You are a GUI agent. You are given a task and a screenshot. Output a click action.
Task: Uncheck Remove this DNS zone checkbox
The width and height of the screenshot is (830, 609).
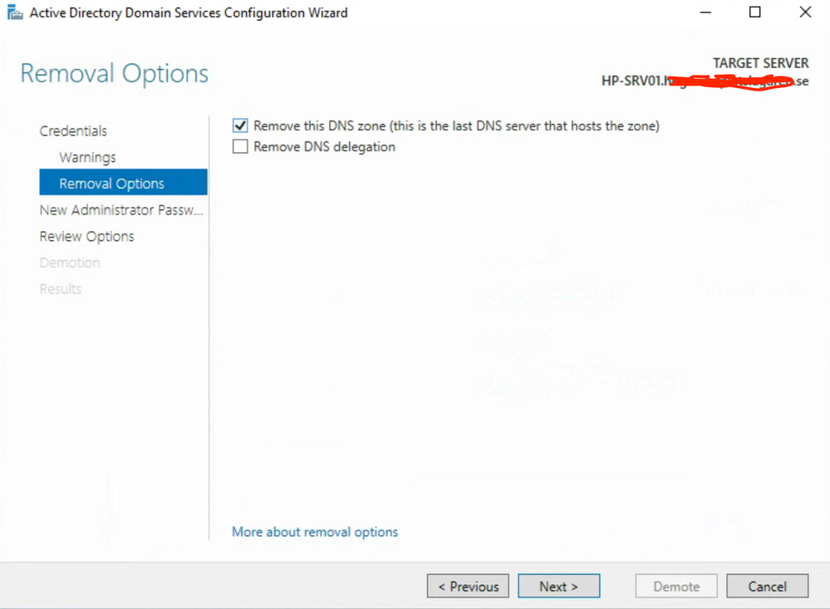(240, 125)
